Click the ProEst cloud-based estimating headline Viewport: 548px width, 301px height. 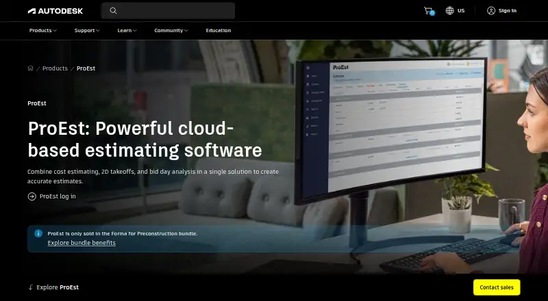point(145,140)
